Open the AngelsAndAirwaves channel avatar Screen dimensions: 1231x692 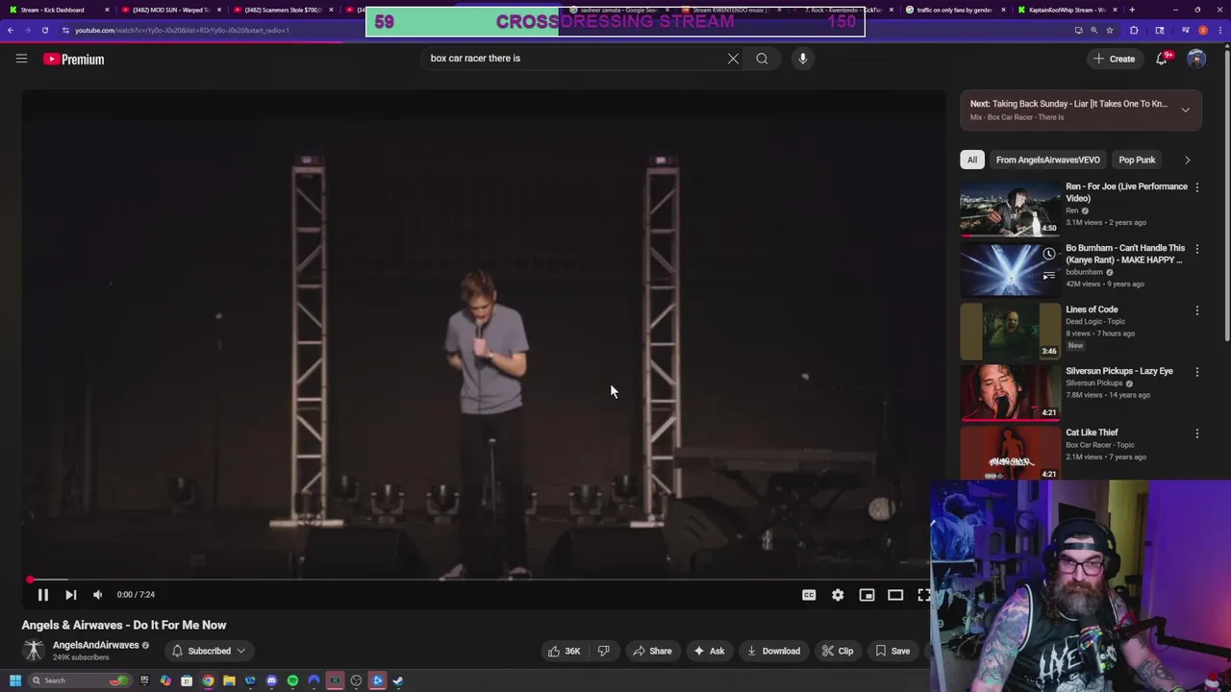pos(33,651)
